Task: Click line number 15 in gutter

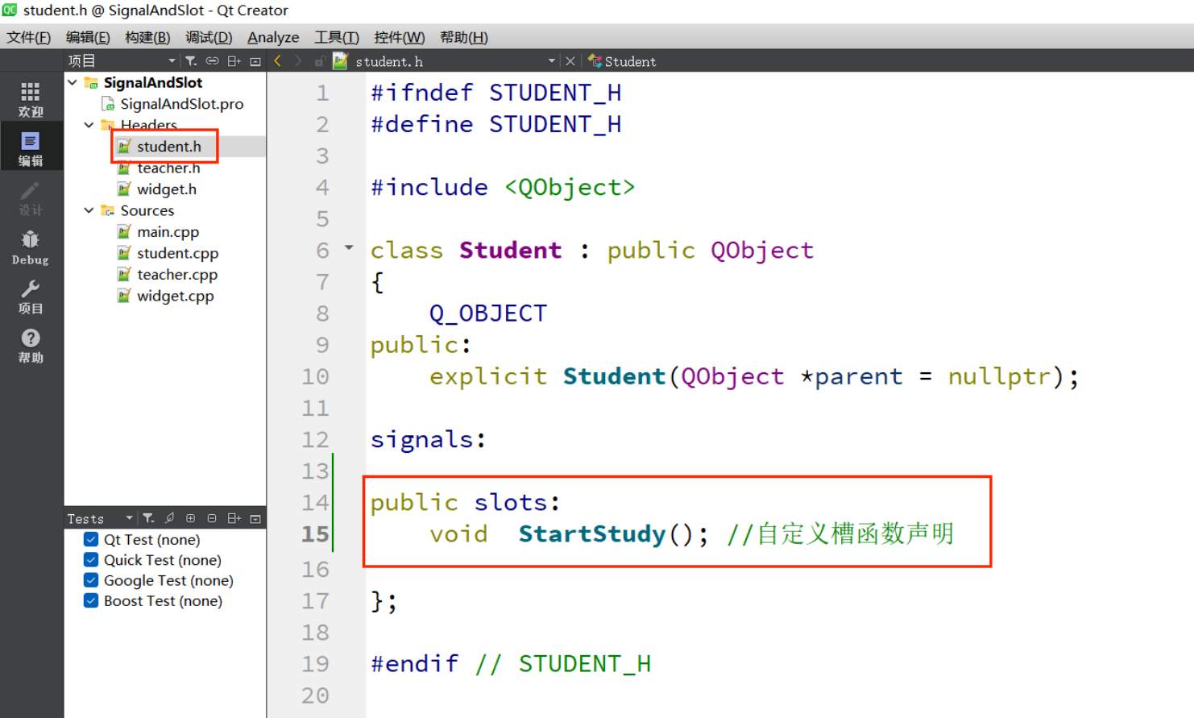Action: 315,534
